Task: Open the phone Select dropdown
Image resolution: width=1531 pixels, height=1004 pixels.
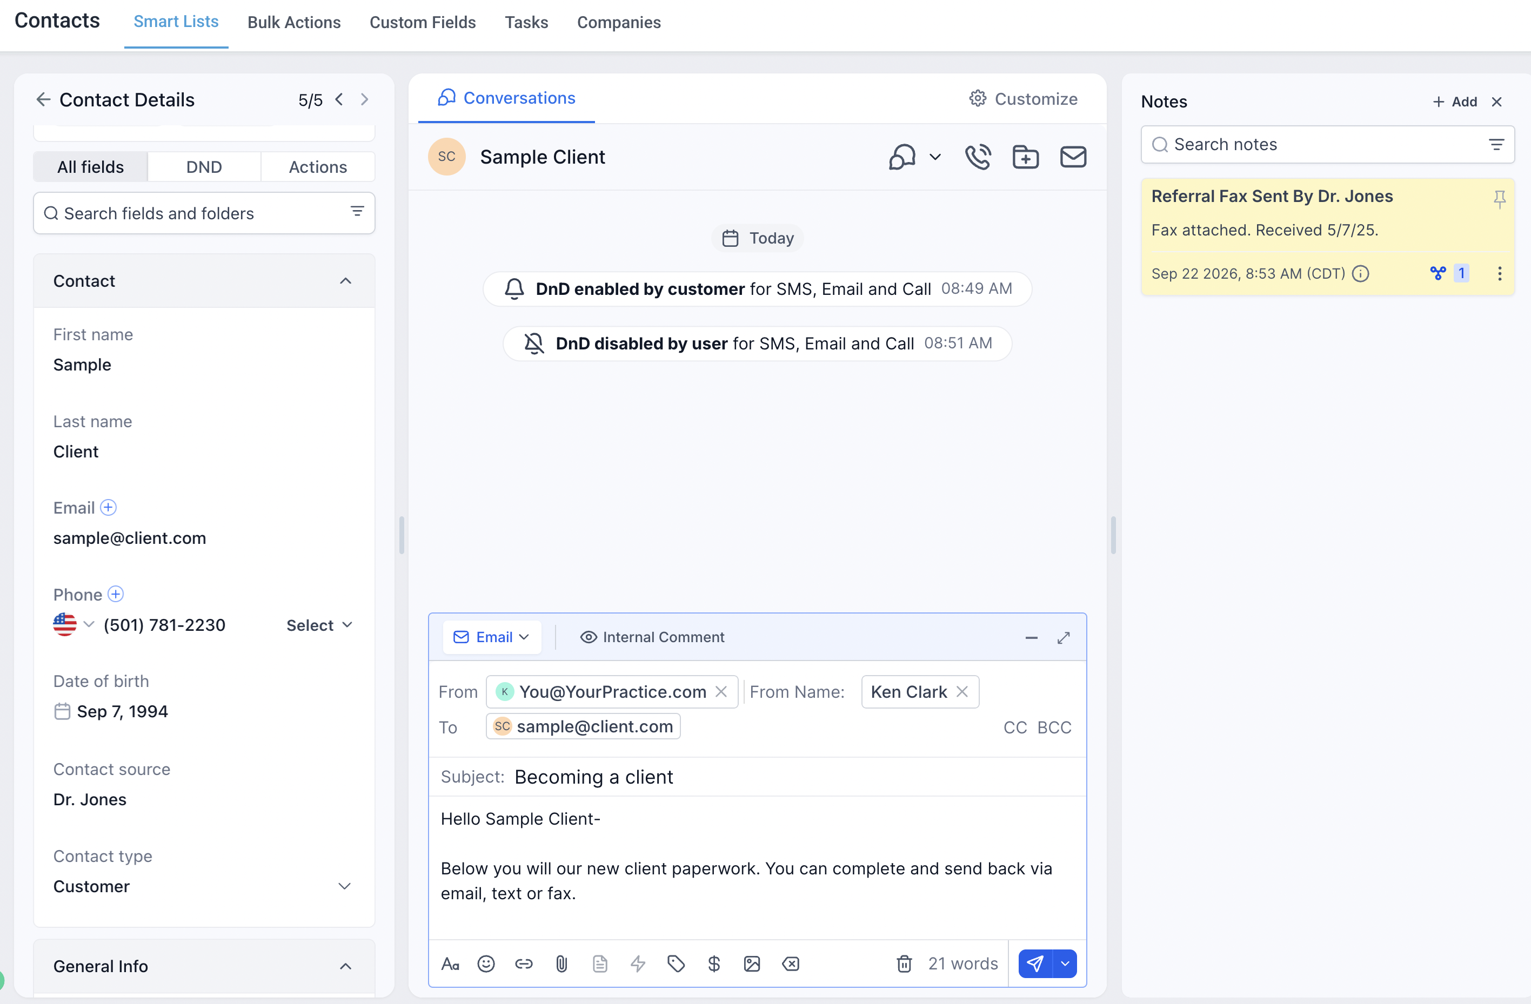Action: coord(319,625)
